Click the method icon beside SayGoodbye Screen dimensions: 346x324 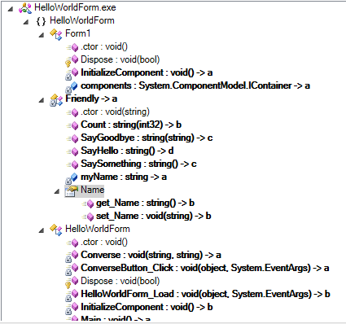tap(72, 138)
